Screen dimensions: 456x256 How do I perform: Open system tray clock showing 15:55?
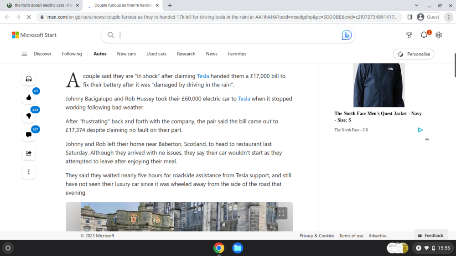[444, 248]
